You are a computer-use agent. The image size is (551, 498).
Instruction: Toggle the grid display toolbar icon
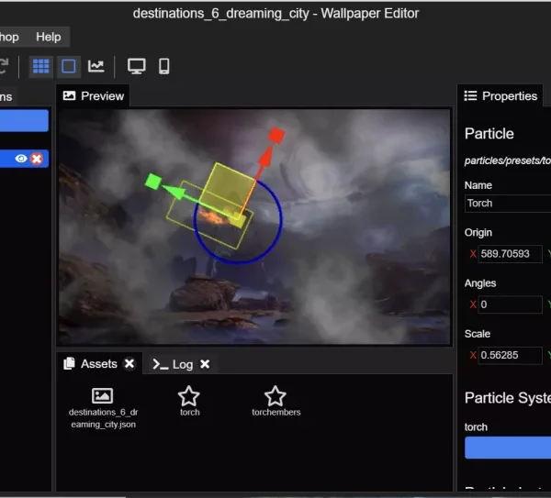41,66
